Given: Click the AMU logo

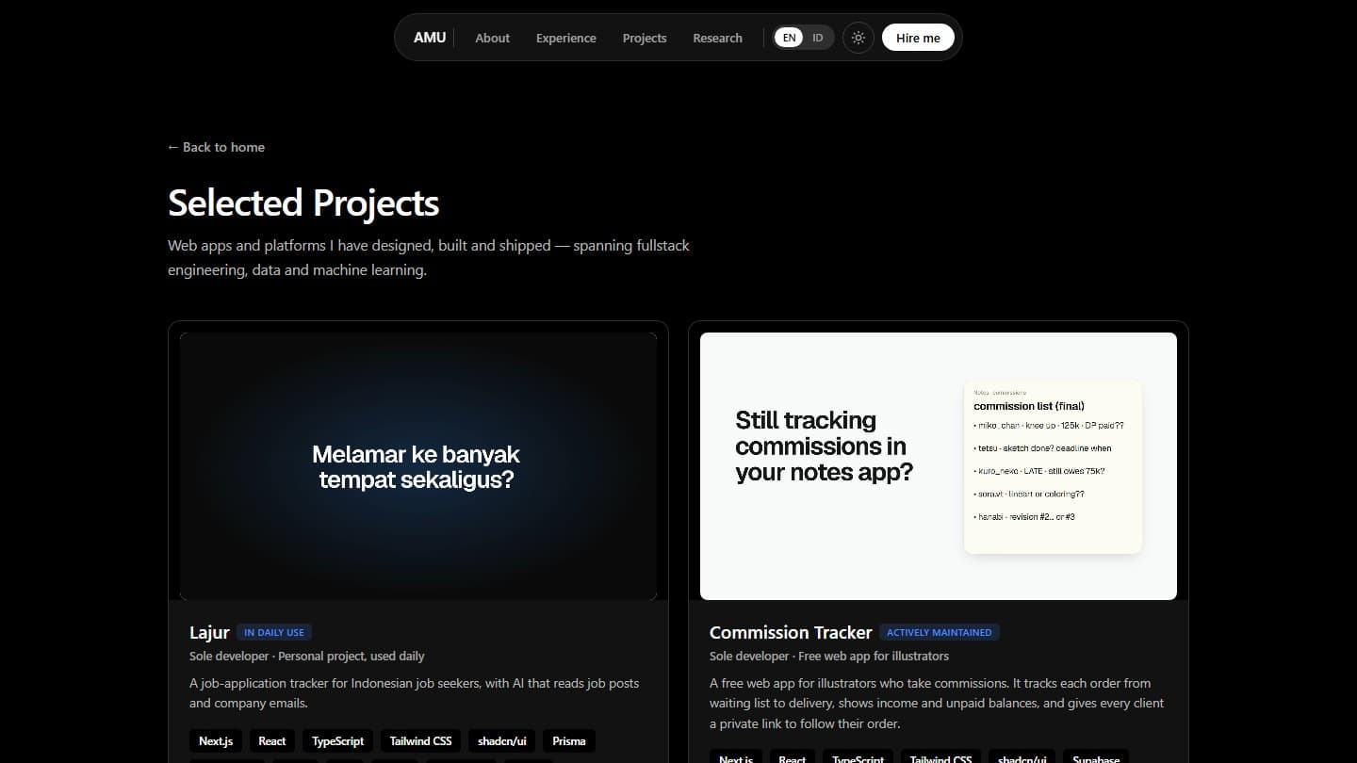Looking at the screenshot, I should coord(430,38).
